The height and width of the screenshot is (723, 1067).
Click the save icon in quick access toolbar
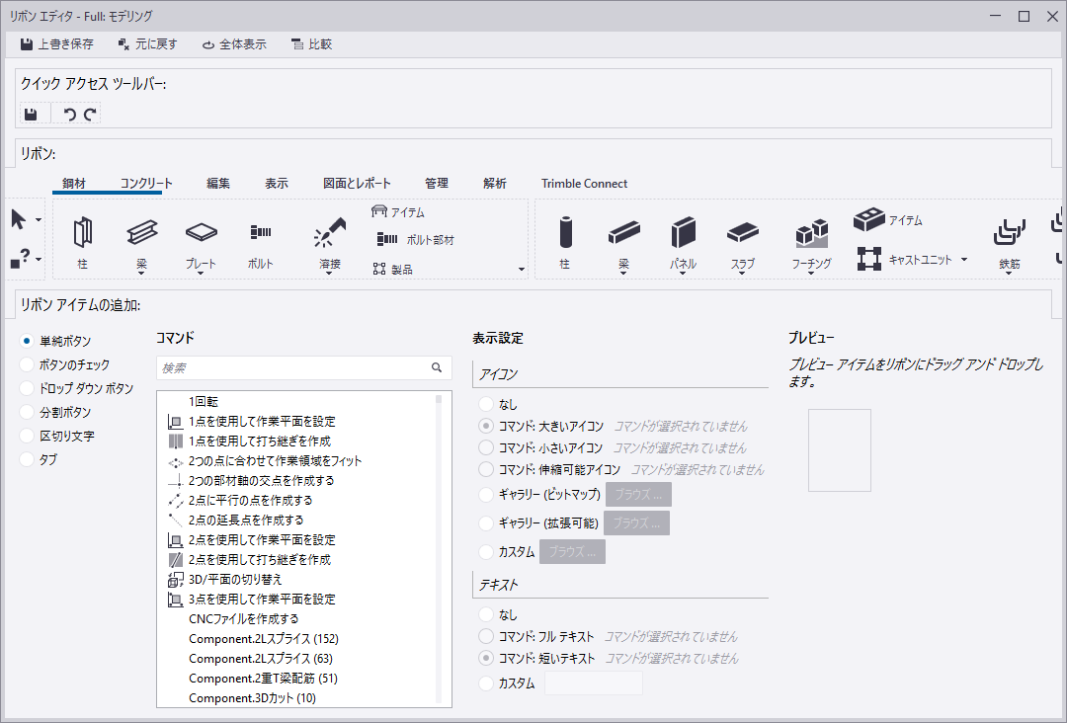coord(31,115)
